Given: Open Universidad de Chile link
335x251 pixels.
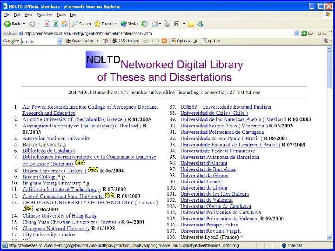Looking at the screenshot, I should pyautogui.click(x=214, y=112).
